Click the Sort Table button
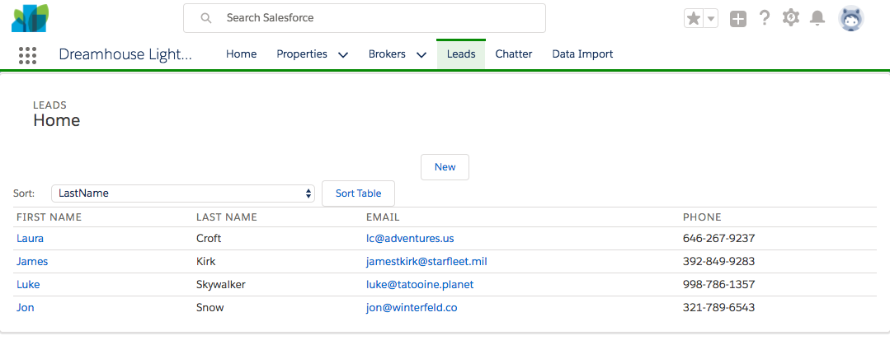The width and height of the screenshot is (890, 345). (358, 193)
